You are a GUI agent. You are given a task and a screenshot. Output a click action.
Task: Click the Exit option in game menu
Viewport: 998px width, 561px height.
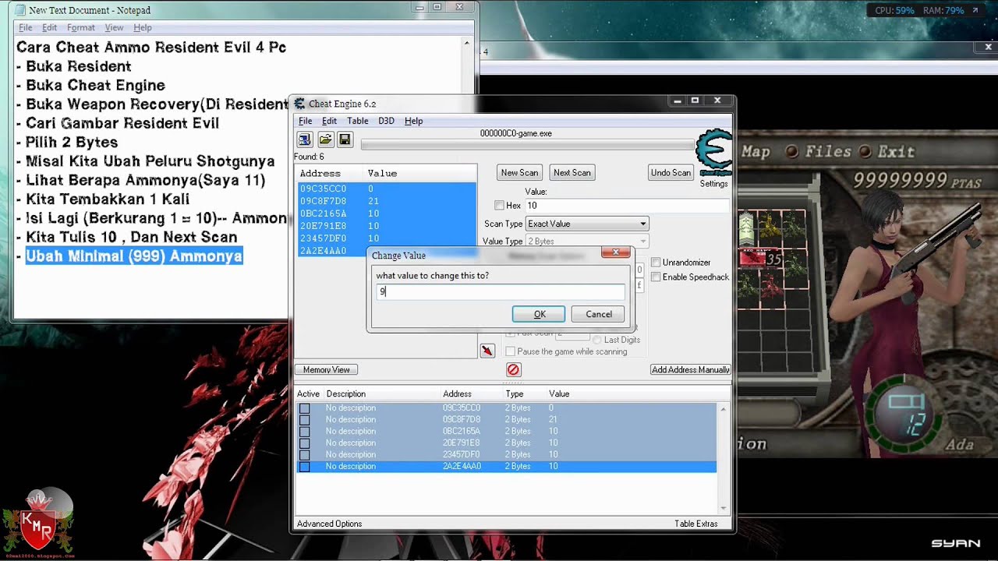point(896,151)
